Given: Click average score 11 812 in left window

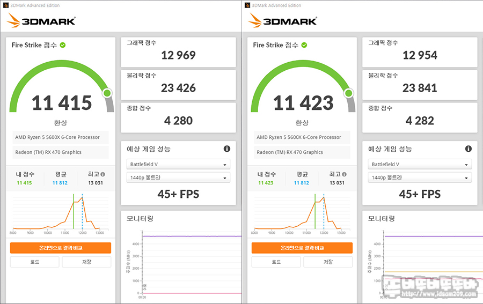Looking at the screenshot, I should (x=60, y=183).
